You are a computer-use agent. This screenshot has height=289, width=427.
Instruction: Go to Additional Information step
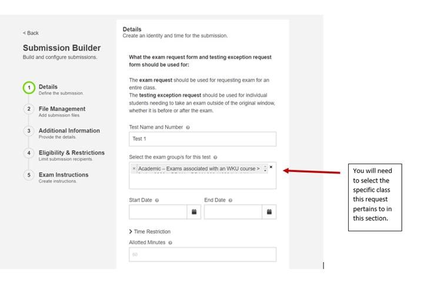[69, 131]
